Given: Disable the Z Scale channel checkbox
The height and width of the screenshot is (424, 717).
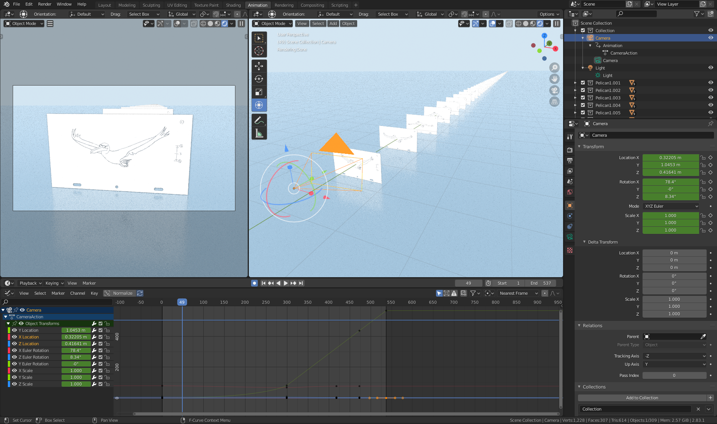Looking at the screenshot, I should pos(101,384).
